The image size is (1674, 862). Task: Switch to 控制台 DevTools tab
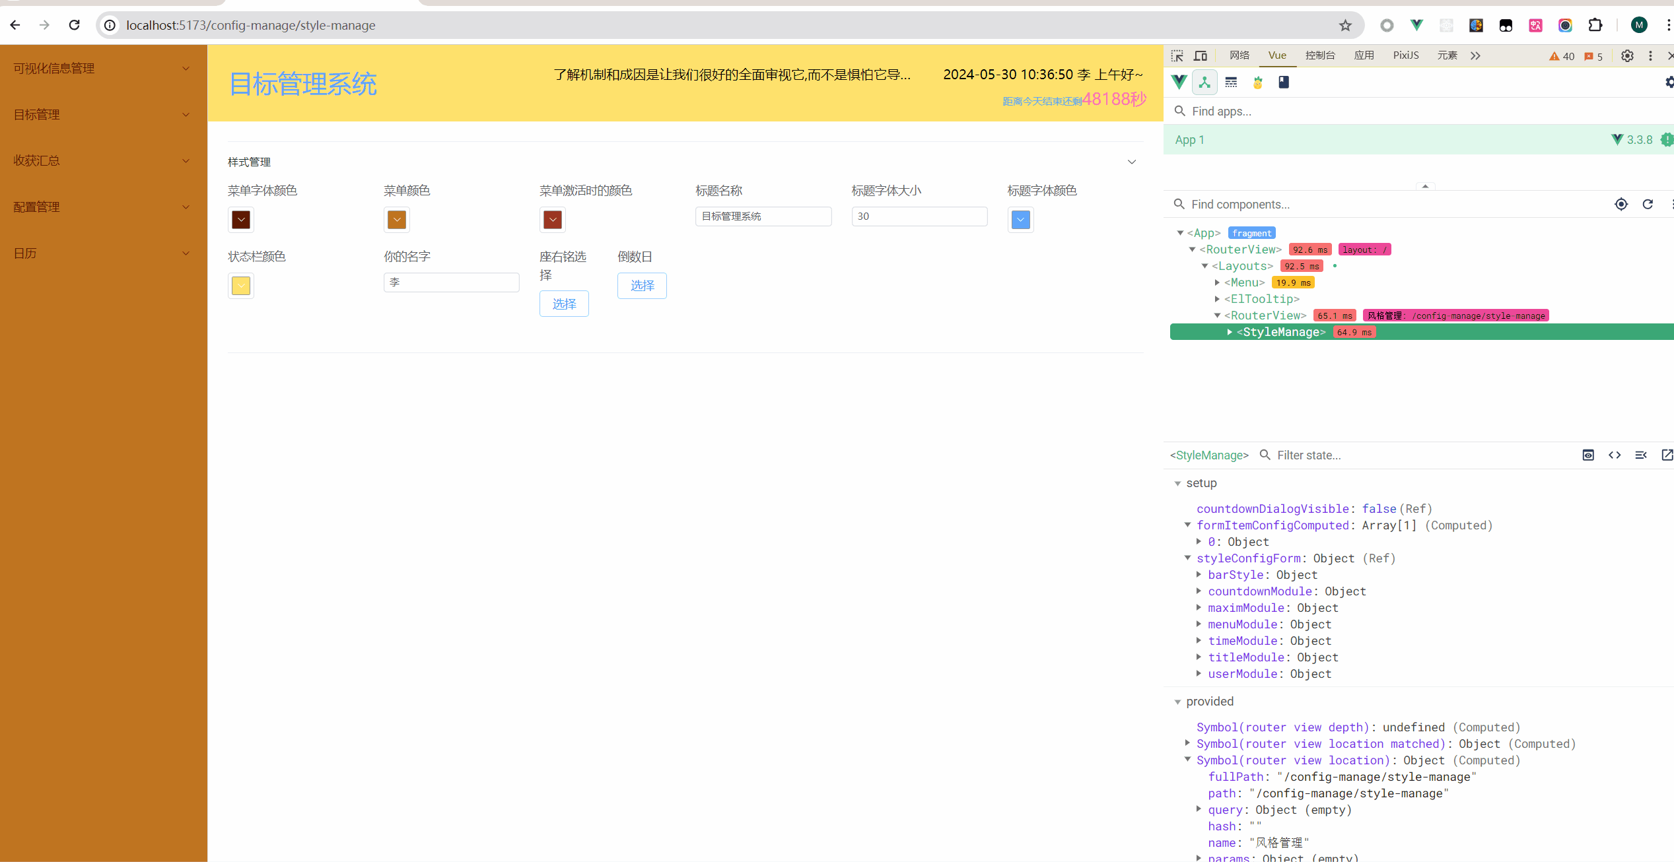1319,55
